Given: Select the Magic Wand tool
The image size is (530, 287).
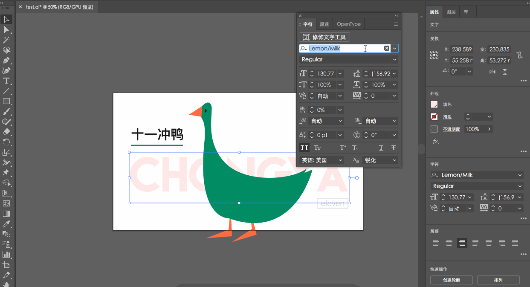Looking at the screenshot, I should click(x=7, y=40).
